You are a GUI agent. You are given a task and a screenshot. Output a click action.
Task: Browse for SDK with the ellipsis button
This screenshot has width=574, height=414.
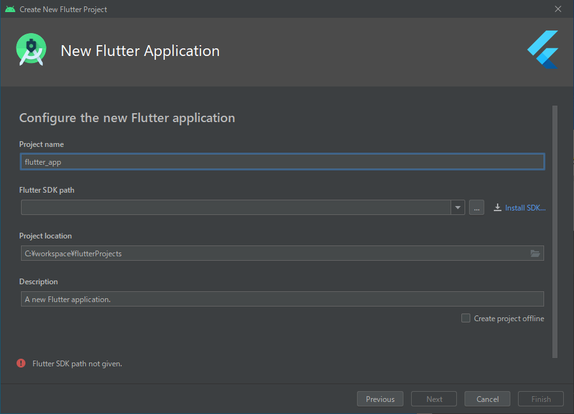click(477, 207)
